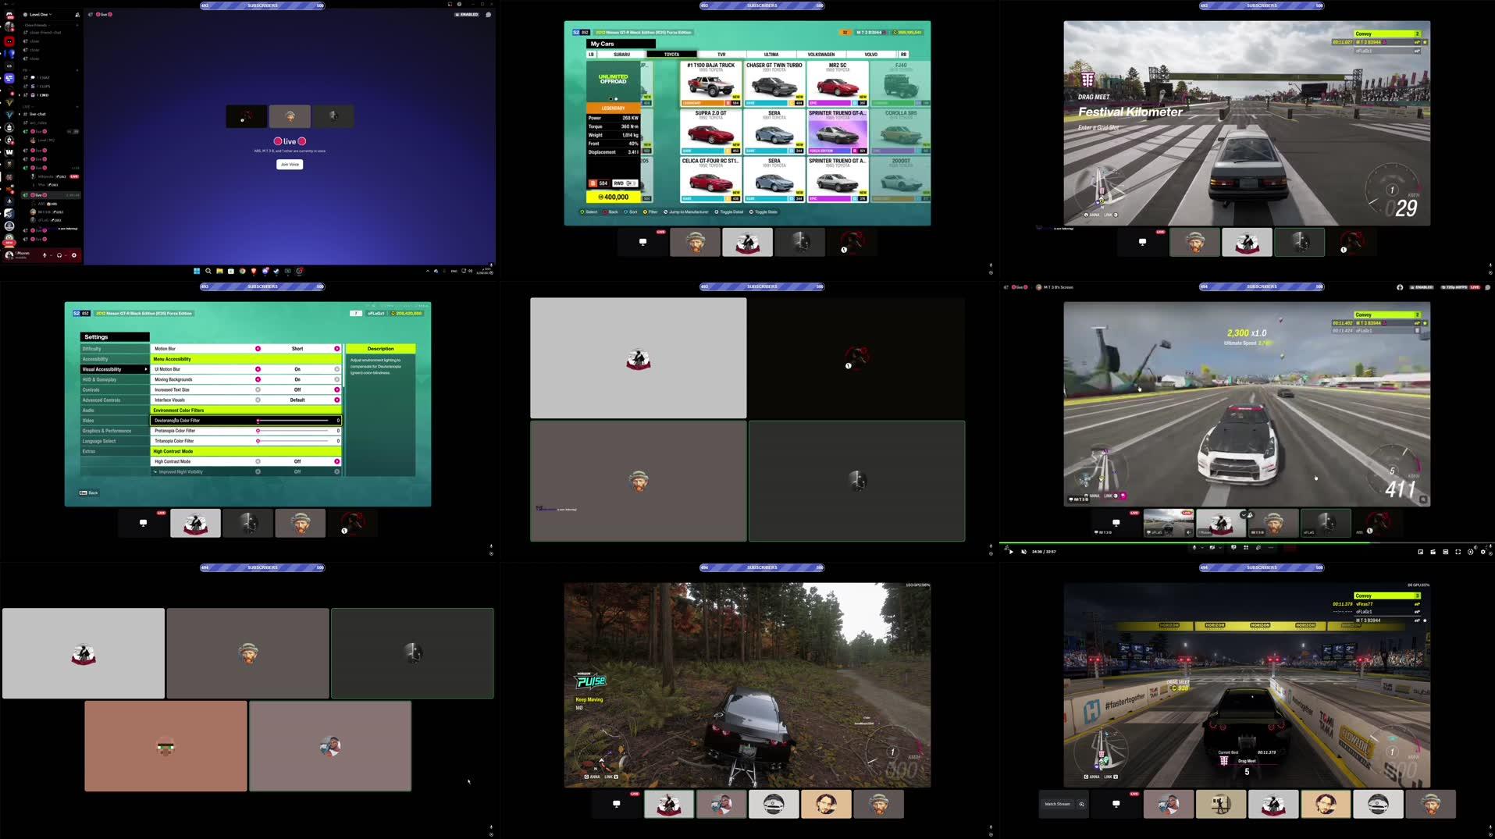The height and width of the screenshot is (839, 1495).
Task: Expand the live-chat channel arrow
Action: click(x=20, y=114)
